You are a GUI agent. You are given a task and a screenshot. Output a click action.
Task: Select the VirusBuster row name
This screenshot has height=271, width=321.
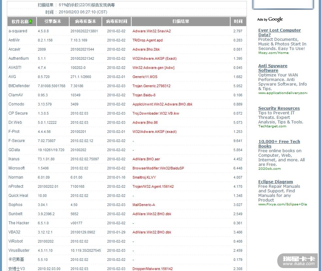click(19, 250)
